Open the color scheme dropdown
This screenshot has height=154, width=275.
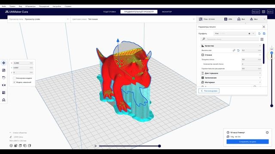(134, 19)
